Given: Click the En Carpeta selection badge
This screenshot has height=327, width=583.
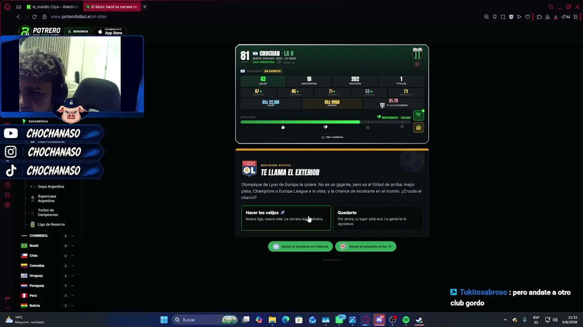Looking at the screenshot, I should point(272,71).
